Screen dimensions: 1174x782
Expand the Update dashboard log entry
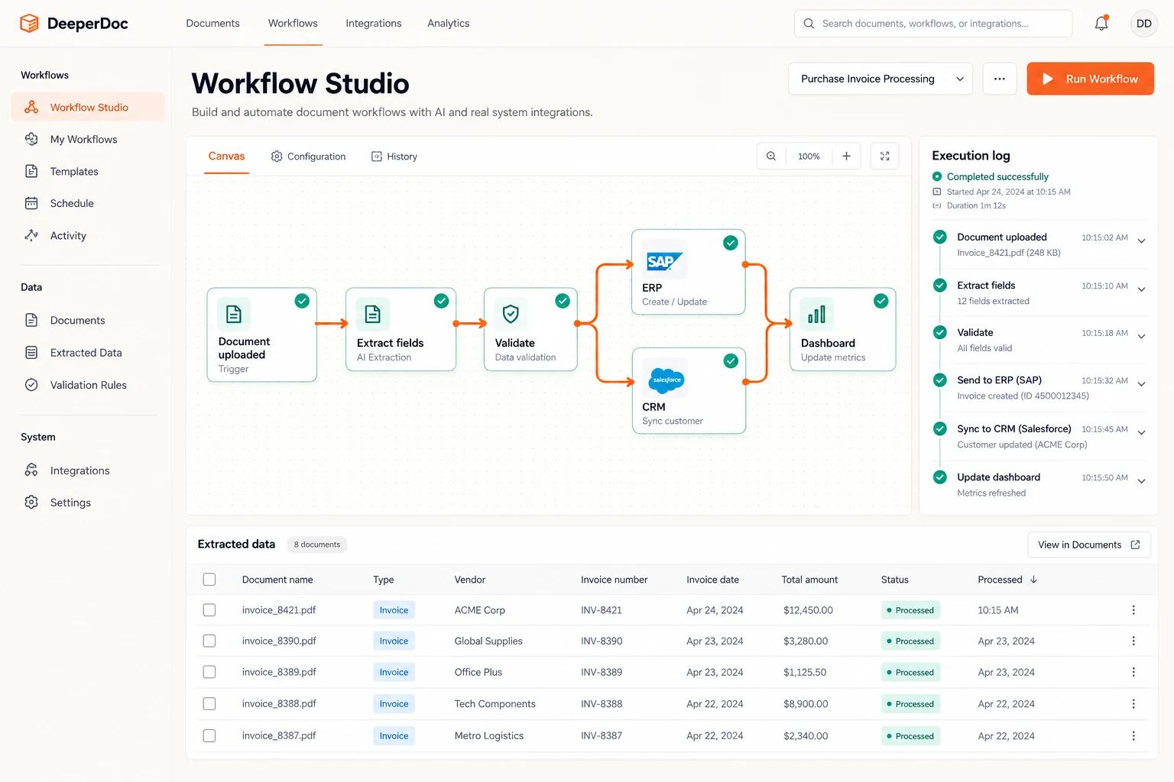(1141, 481)
